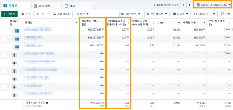Select the 3.60% CTR cell
This screenshot has height=110, width=233.
pyautogui.click(x=227, y=37)
